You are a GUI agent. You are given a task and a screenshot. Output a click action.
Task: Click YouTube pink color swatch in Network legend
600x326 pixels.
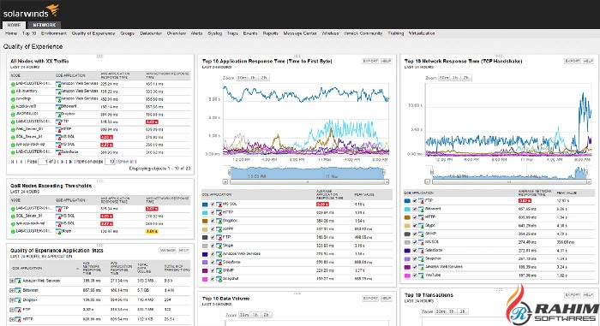407,276
